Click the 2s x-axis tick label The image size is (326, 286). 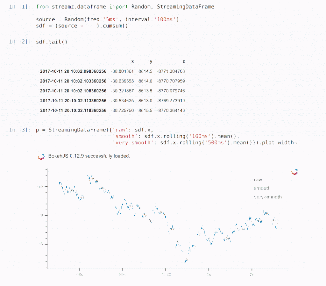[x=252, y=275]
